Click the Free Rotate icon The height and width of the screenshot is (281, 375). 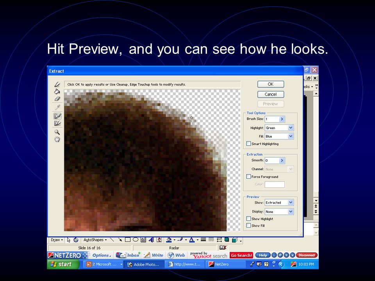click(x=76, y=240)
